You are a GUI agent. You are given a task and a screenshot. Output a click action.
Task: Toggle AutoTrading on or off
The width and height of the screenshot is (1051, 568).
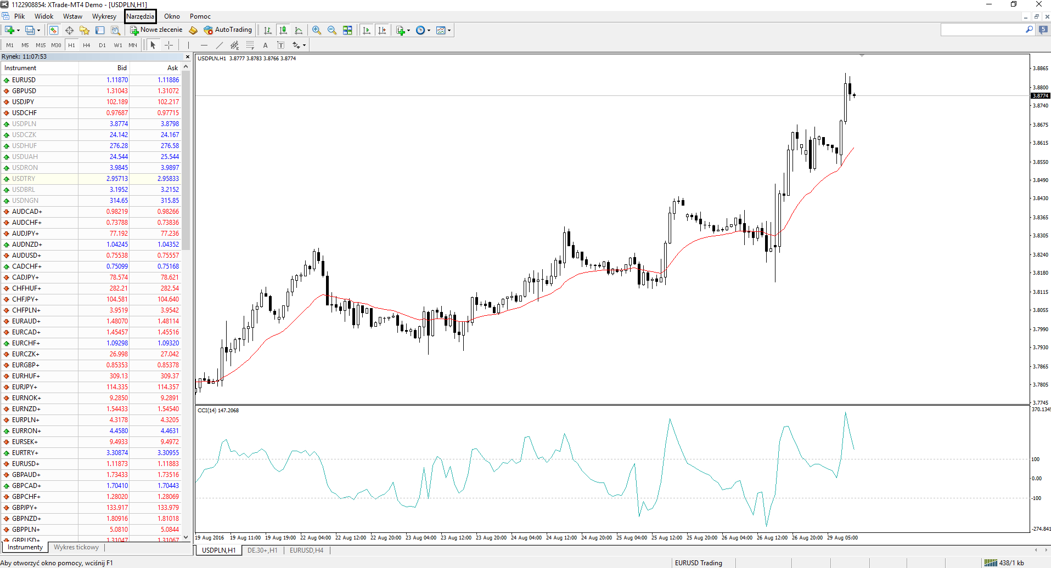pyautogui.click(x=228, y=30)
